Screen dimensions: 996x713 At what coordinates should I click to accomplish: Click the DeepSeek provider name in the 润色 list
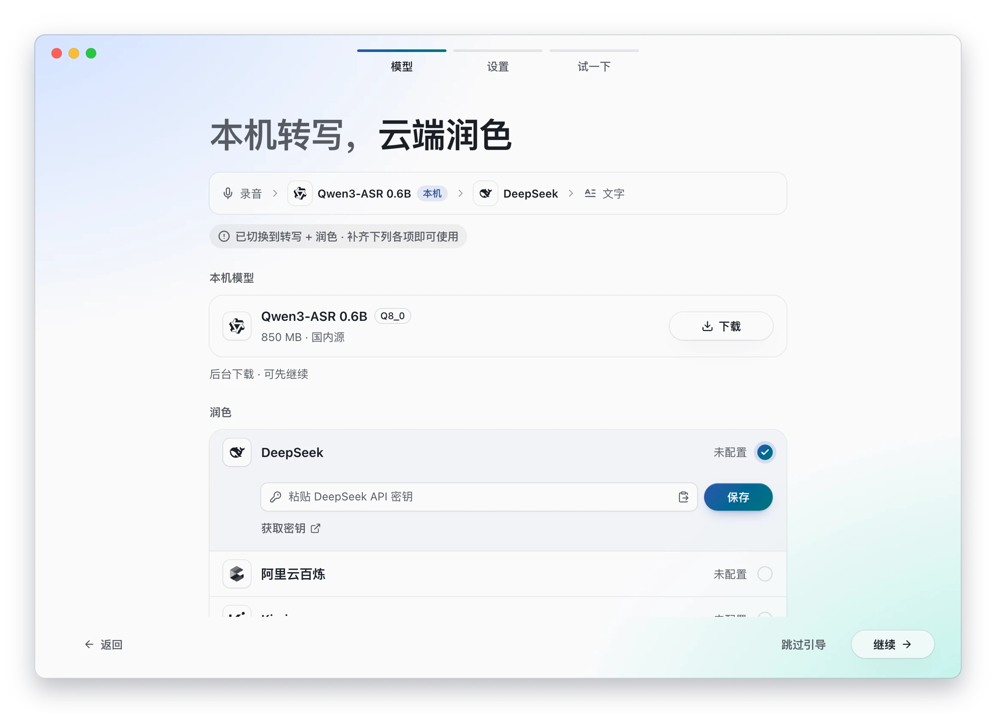[x=292, y=452]
